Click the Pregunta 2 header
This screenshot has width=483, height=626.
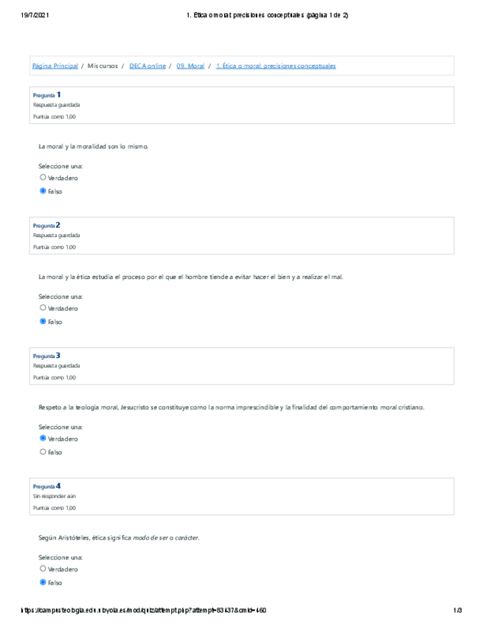point(47,225)
